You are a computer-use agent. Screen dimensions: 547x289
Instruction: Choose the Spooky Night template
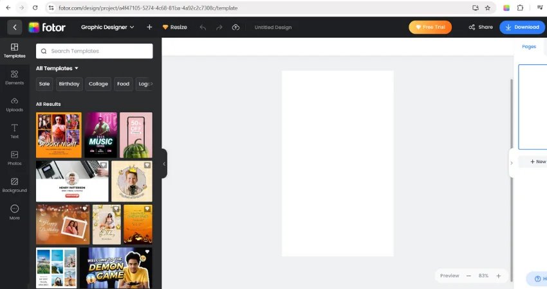[59, 135]
